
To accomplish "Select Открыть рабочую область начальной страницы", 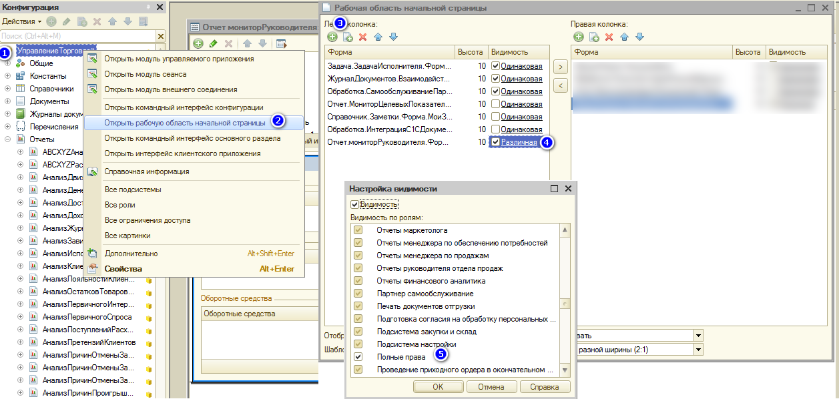I will 184,123.
